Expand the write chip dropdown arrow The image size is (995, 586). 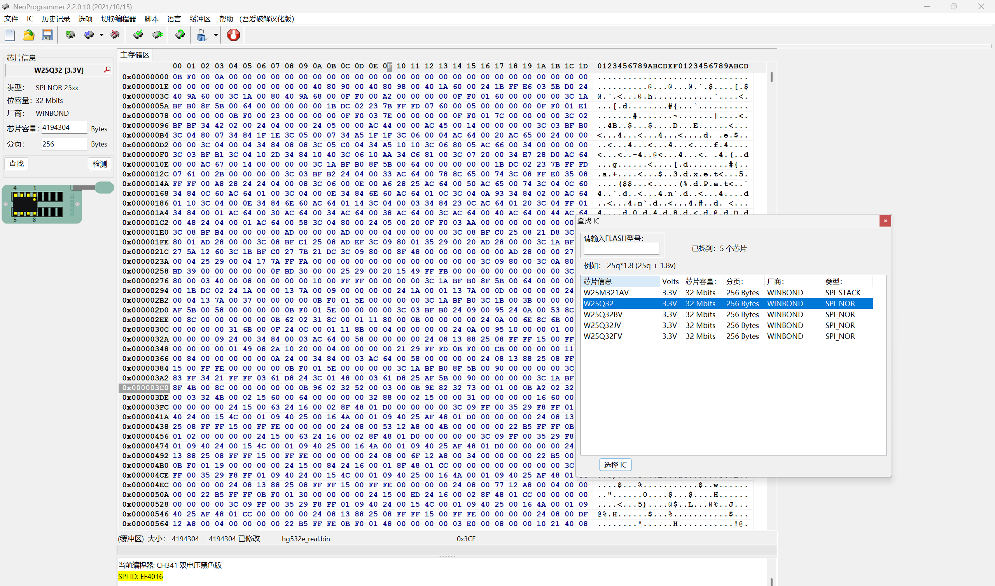(101, 35)
